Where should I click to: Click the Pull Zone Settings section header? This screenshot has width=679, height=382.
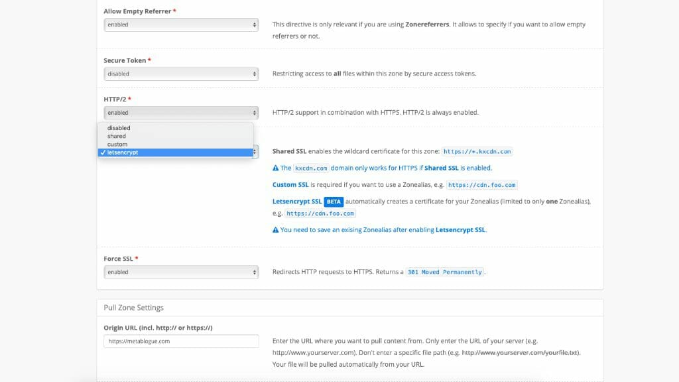click(135, 307)
